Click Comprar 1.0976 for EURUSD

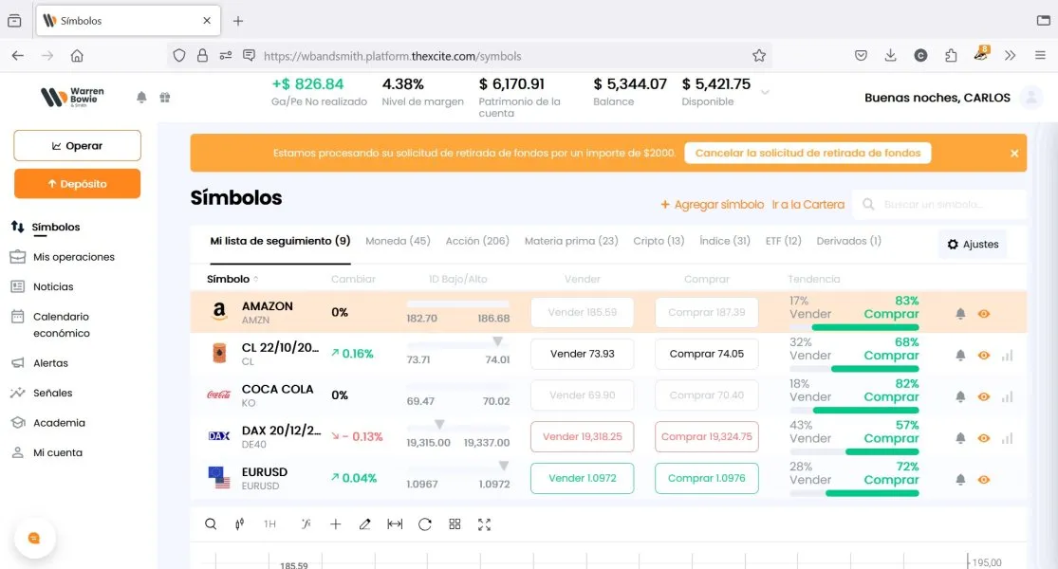707,478
